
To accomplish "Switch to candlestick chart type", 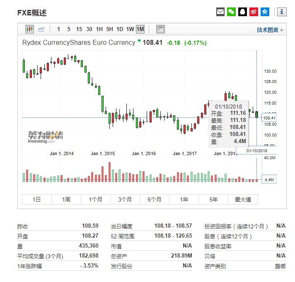I will point(29,29).
